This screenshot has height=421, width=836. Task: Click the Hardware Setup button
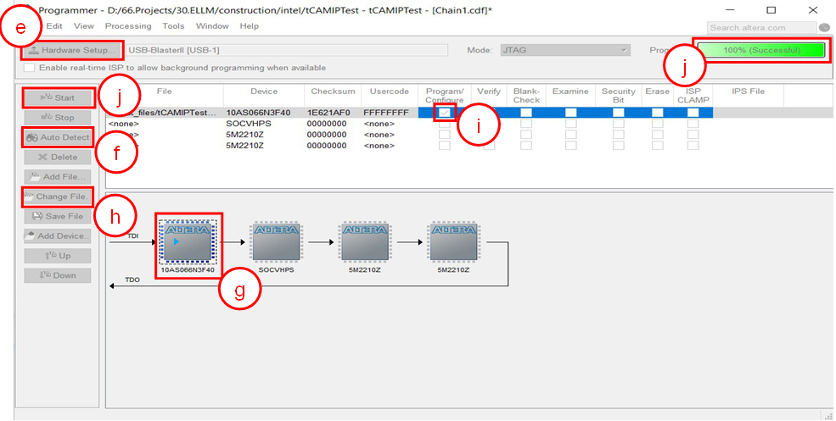[72, 50]
